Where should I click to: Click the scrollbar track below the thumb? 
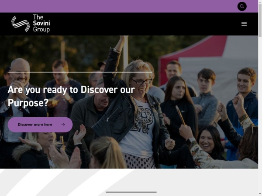[260, 115]
